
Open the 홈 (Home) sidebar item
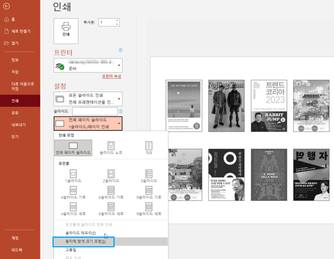click(20, 20)
